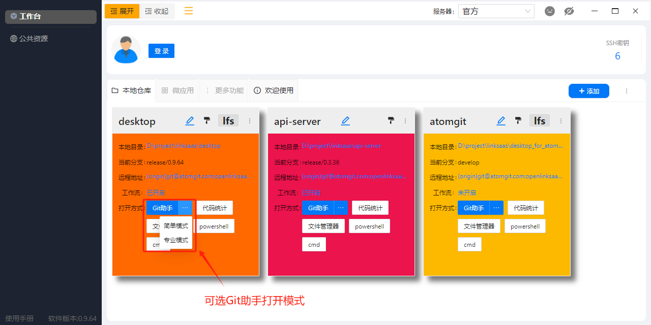Switch to the 微应用 tab
The width and height of the screenshot is (651, 325).
[177, 90]
